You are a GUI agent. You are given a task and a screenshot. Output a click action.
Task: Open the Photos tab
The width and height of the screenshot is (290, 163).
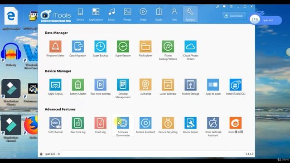[127, 14]
